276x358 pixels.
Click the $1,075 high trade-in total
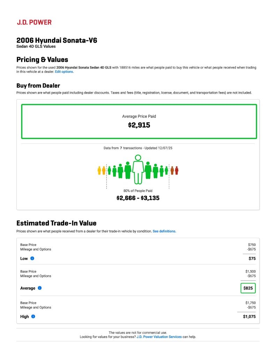249,317
